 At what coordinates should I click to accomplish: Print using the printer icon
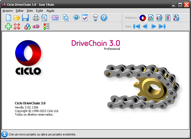pos(36,18)
